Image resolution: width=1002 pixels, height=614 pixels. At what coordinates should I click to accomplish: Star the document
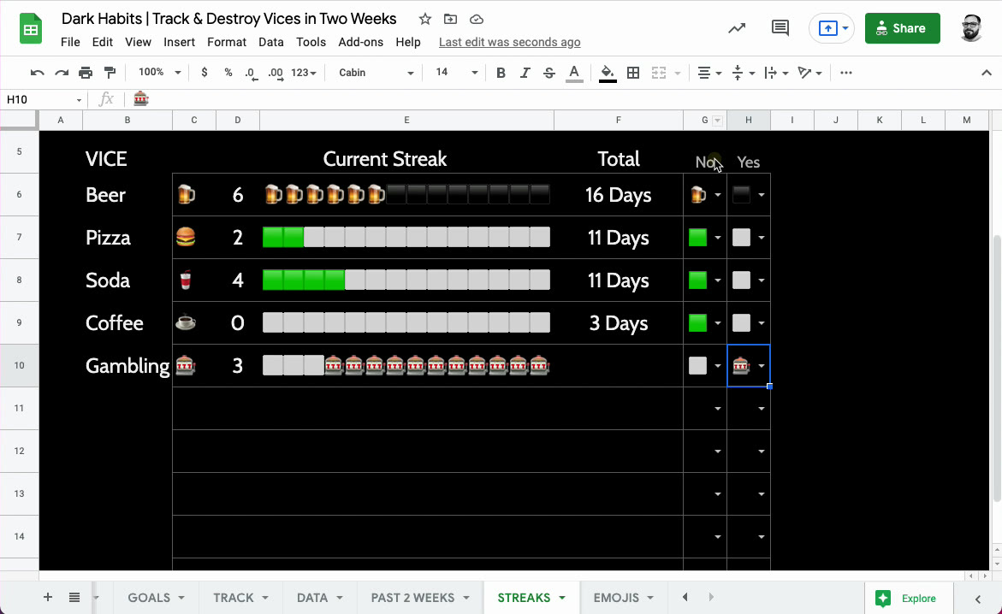tap(425, 19)
